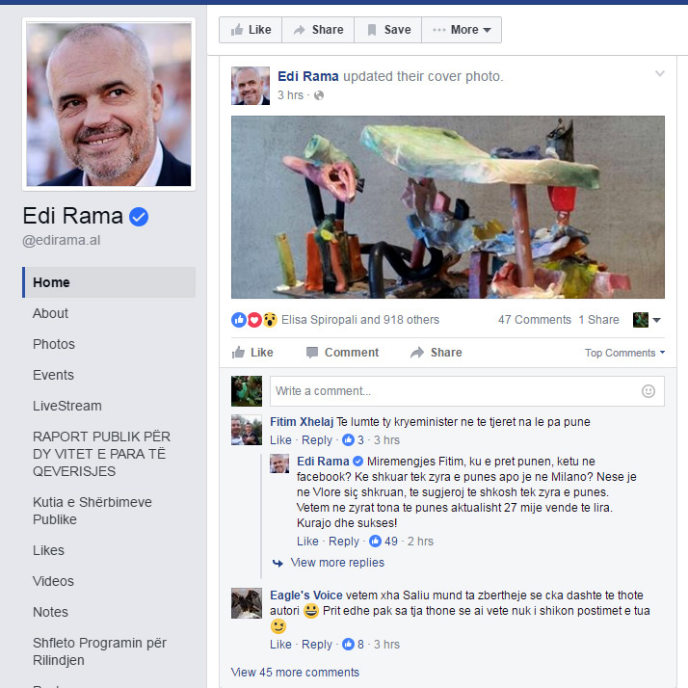This screenshot has height=688, width=688.
Task: Go to Photos in the left menu
Action: click(x=54, y=344)
